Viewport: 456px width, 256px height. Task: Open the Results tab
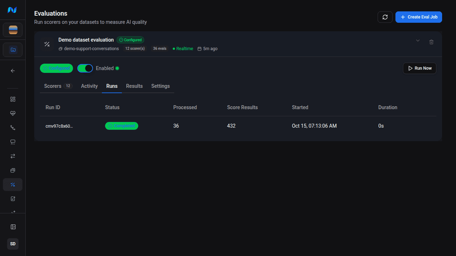tap(134, 86)
